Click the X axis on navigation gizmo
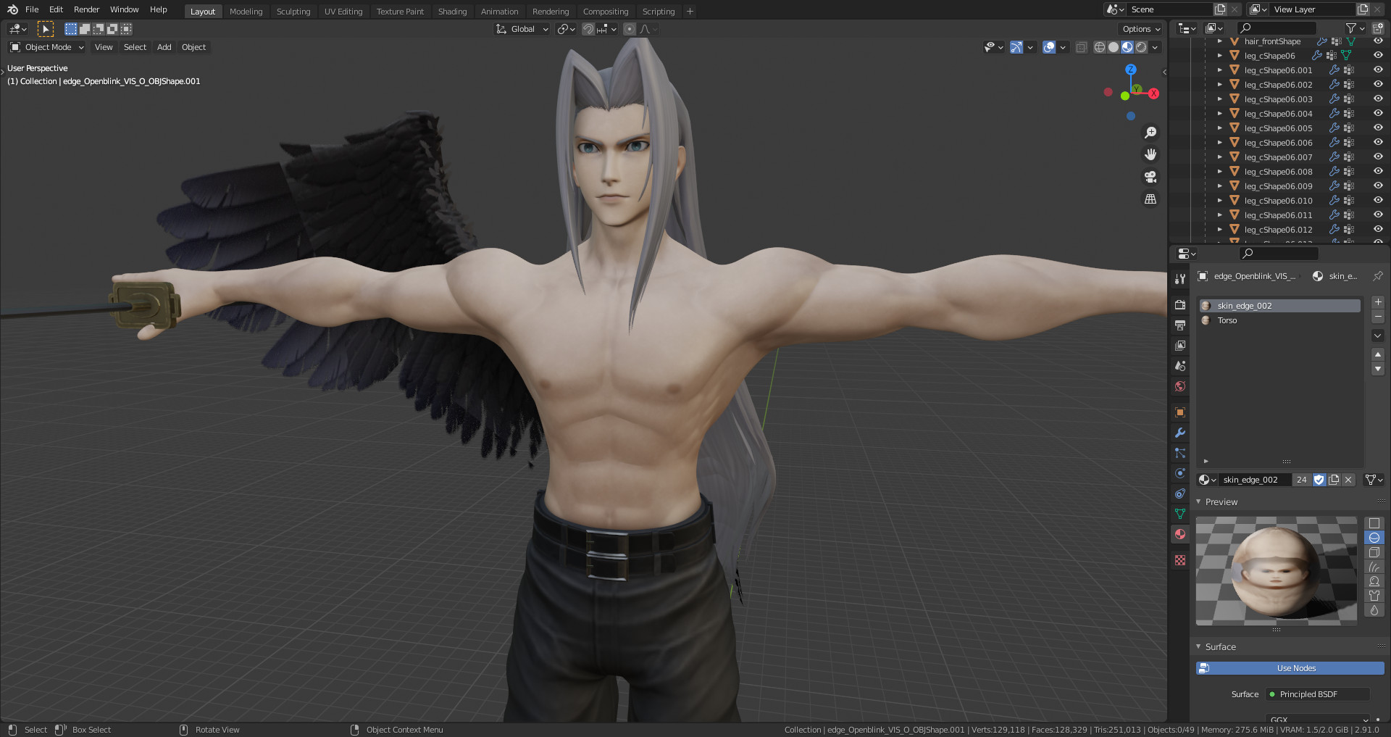 [1153, 93]
